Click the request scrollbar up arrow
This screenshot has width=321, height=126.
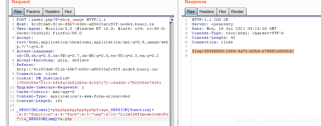pyautogui.click(x=172, y=20)
